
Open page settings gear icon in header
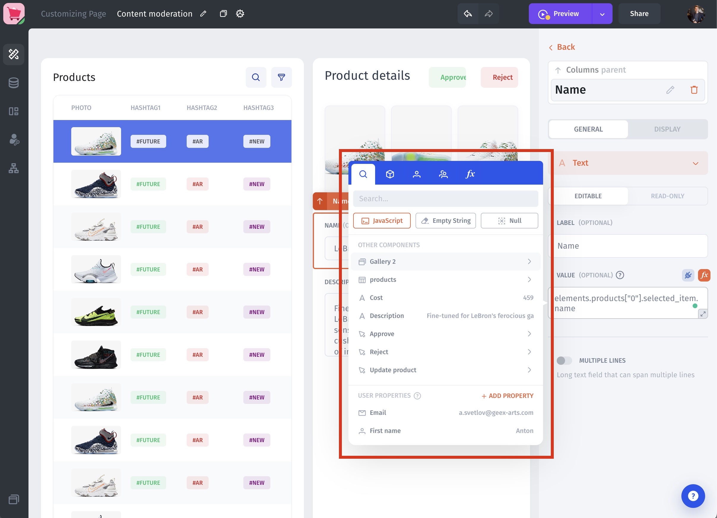pos(240,14)
